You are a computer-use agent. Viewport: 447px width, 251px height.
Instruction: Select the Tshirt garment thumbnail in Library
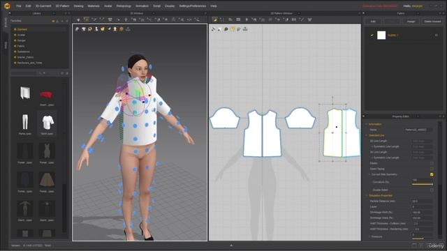coord(47,124)
